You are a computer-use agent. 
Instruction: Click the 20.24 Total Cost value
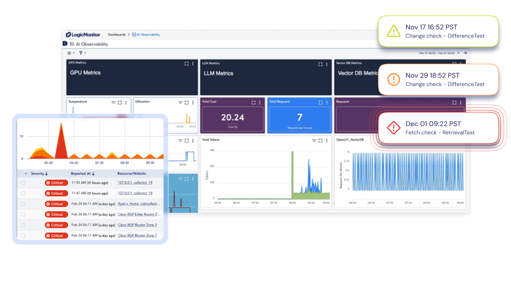(232, 117)
